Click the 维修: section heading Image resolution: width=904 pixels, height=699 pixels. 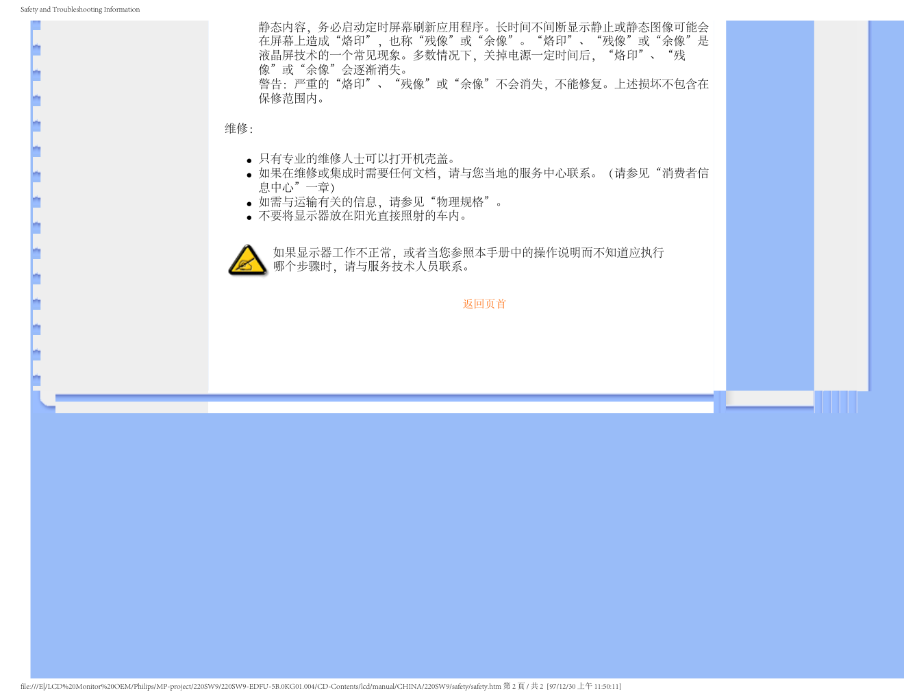click(239, 129)
